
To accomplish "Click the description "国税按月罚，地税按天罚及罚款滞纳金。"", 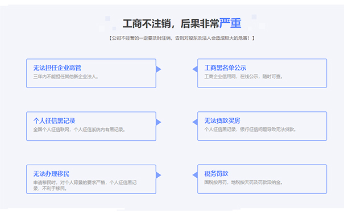I will click(x=243, y=182).
